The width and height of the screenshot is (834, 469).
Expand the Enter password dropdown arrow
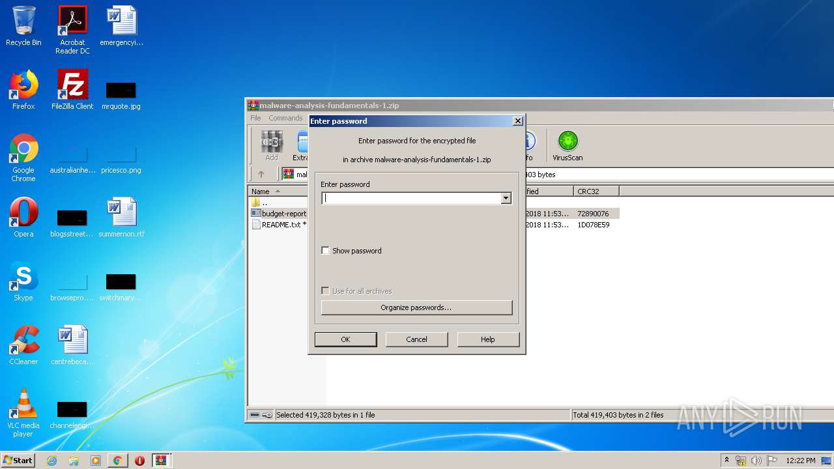pyautogui.click(x=506, y=199)
